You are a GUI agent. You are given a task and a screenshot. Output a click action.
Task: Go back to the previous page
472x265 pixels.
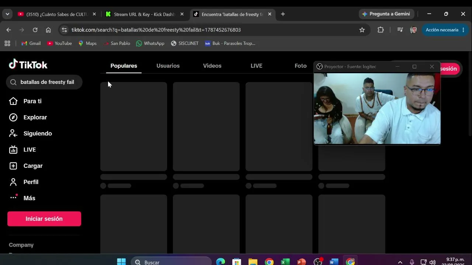9,30
